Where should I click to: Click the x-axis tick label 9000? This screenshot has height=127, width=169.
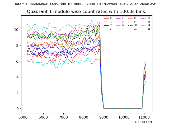[104, 117]
